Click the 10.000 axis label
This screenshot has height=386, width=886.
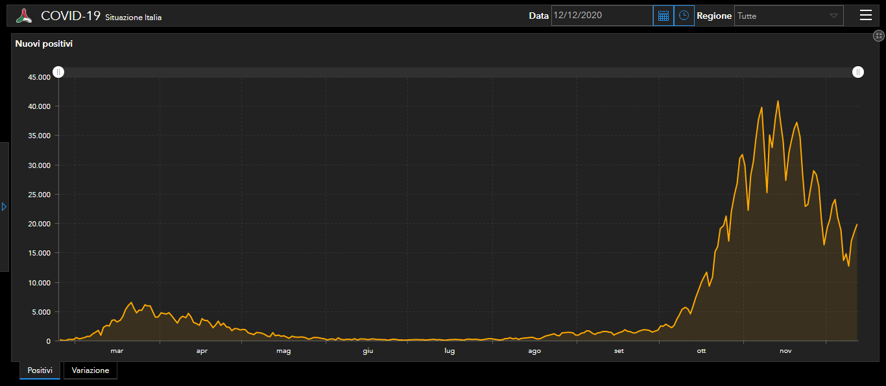pyautogui.click(x=39, y=283)
